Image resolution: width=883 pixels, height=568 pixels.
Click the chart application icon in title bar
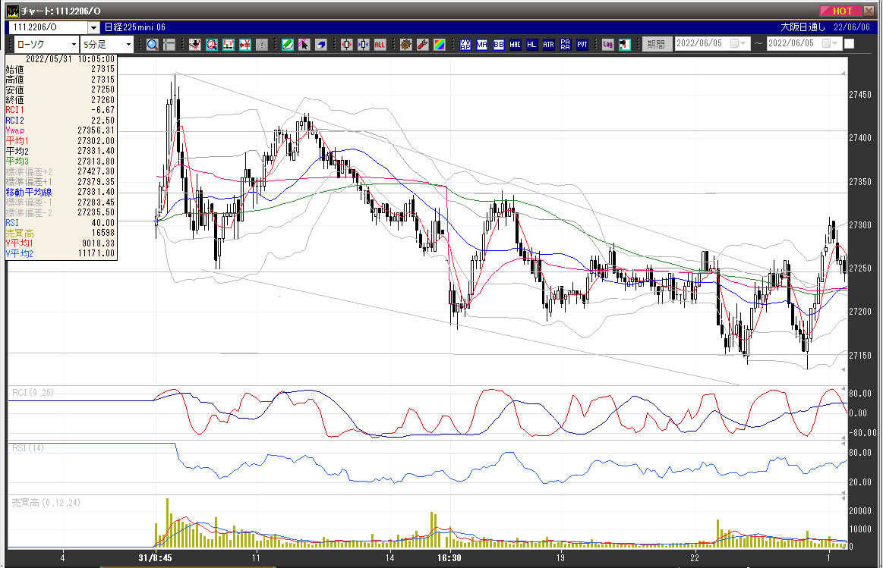(12, 11)
